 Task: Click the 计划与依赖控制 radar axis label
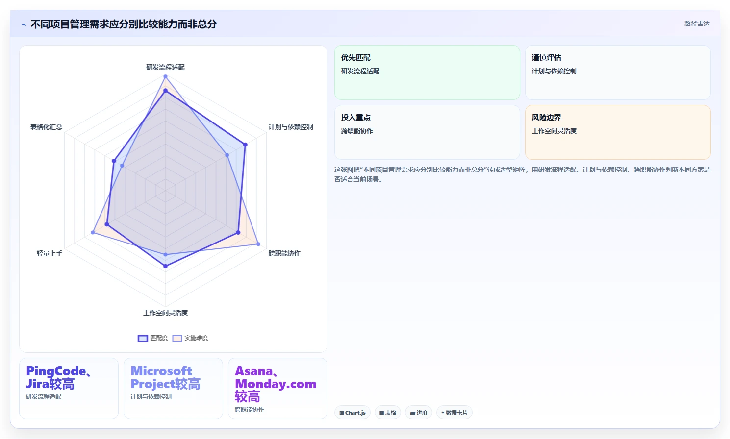pyautogui.click(x=291, y=127)
